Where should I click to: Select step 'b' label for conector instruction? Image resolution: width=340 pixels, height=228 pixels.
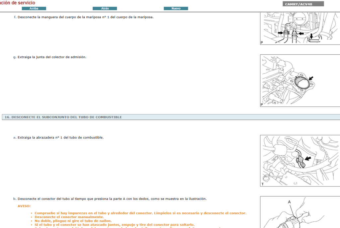click(14, 198)
